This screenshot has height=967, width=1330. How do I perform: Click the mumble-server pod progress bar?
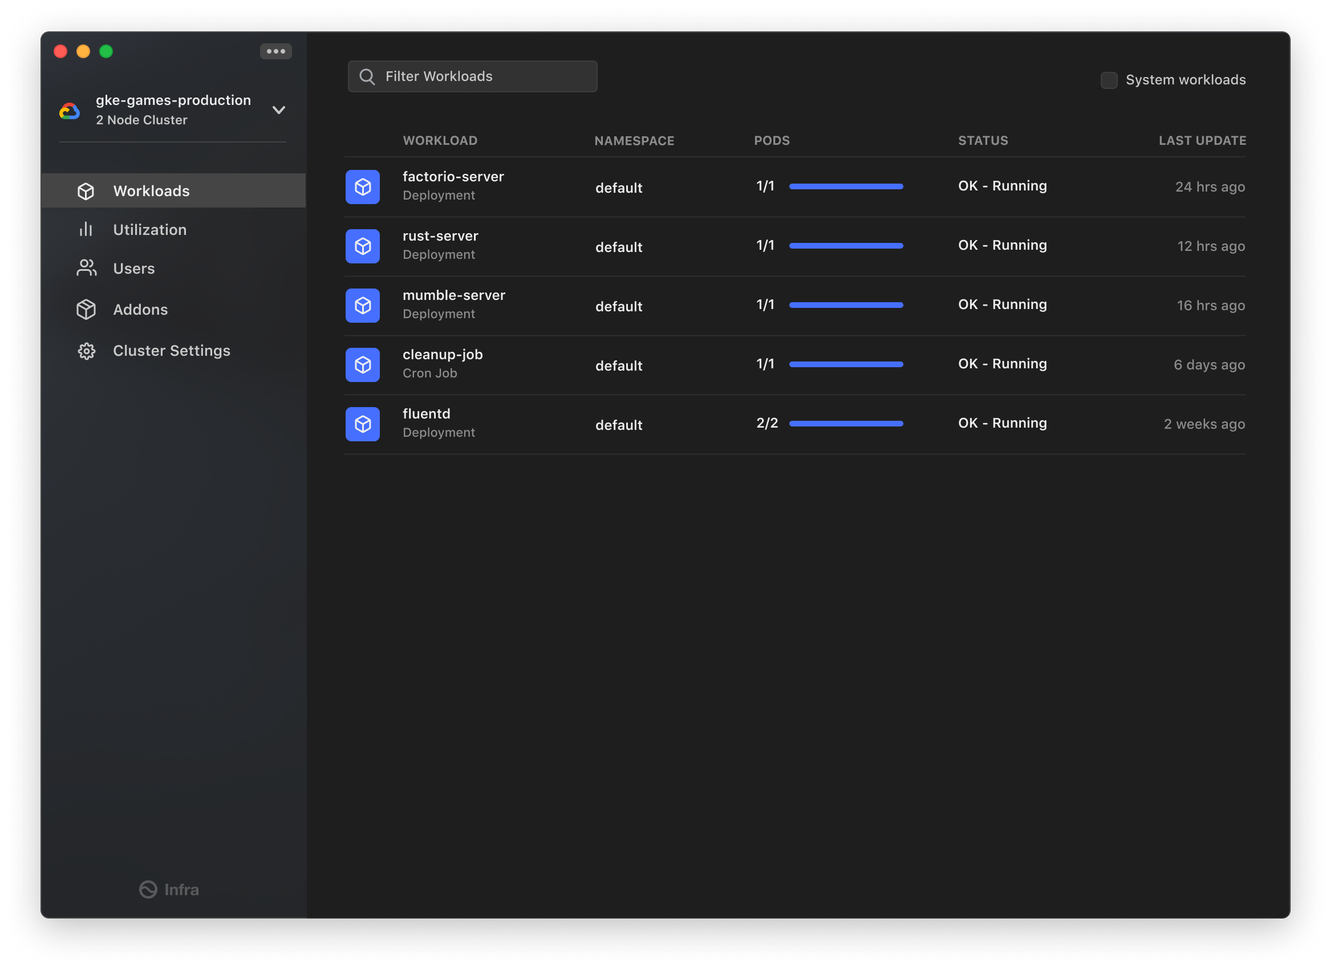tap(846, 305)
